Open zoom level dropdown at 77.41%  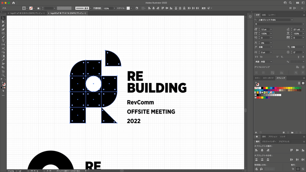16,171
